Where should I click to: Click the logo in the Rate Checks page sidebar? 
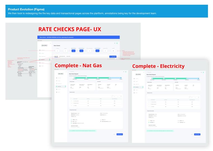[44, 46]
